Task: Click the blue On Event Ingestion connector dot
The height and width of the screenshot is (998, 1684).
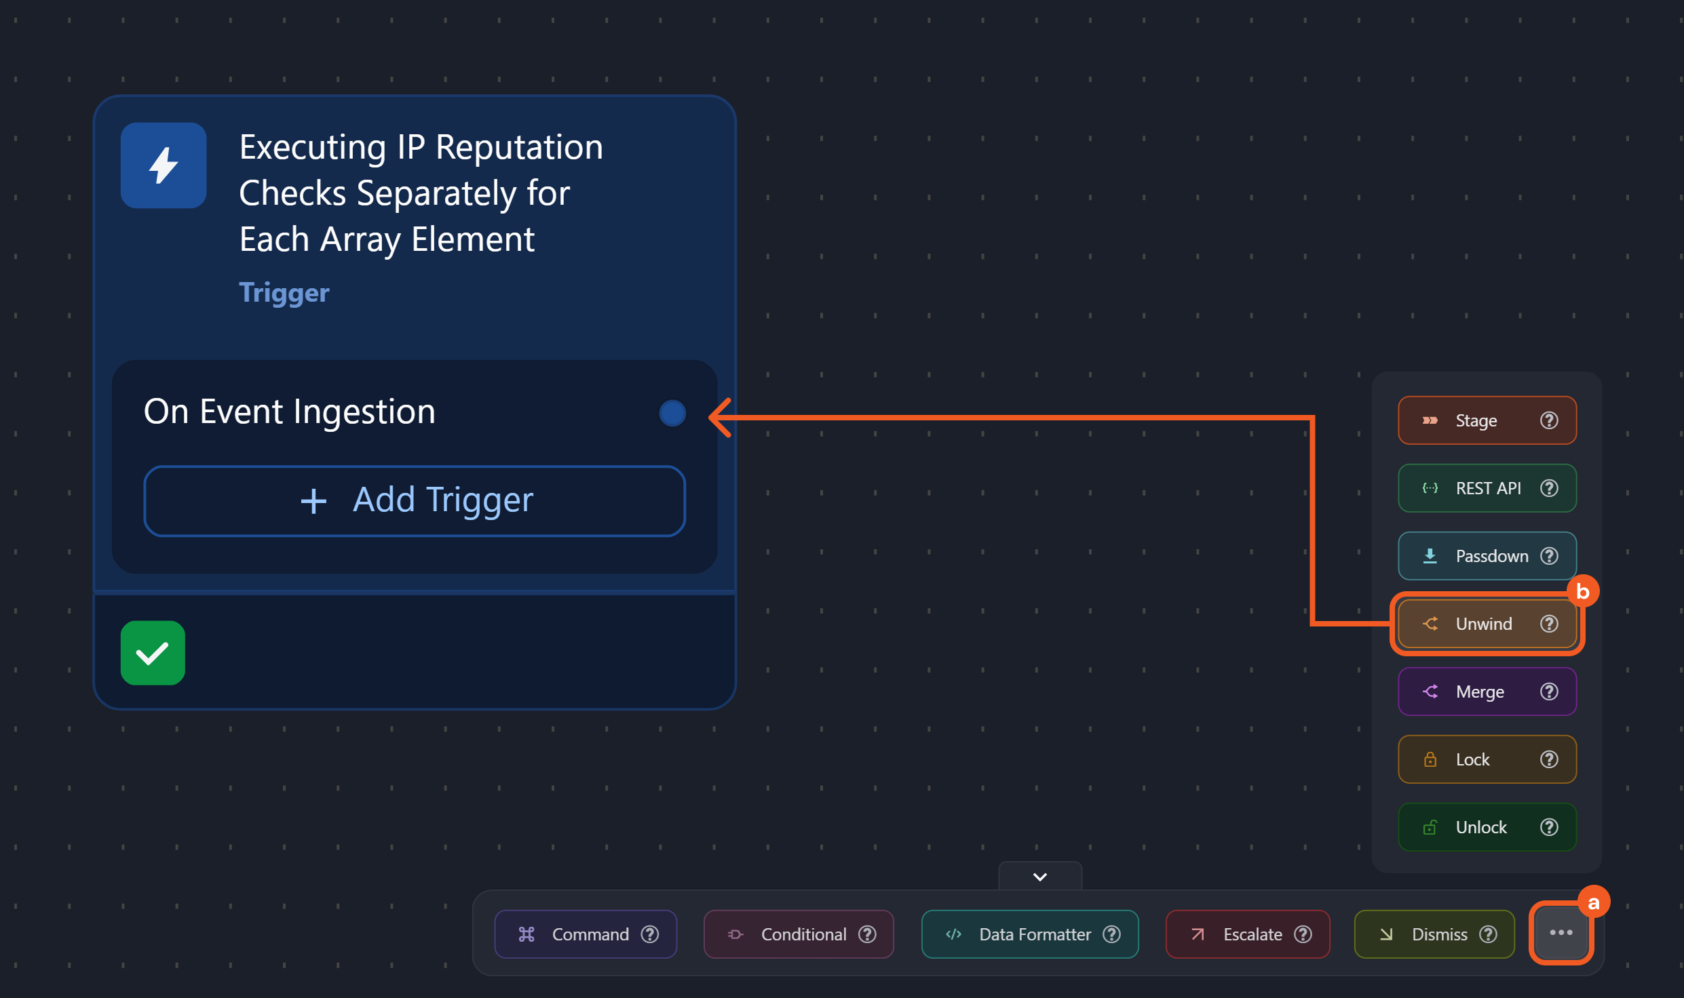Action: [x=672, y=413]
